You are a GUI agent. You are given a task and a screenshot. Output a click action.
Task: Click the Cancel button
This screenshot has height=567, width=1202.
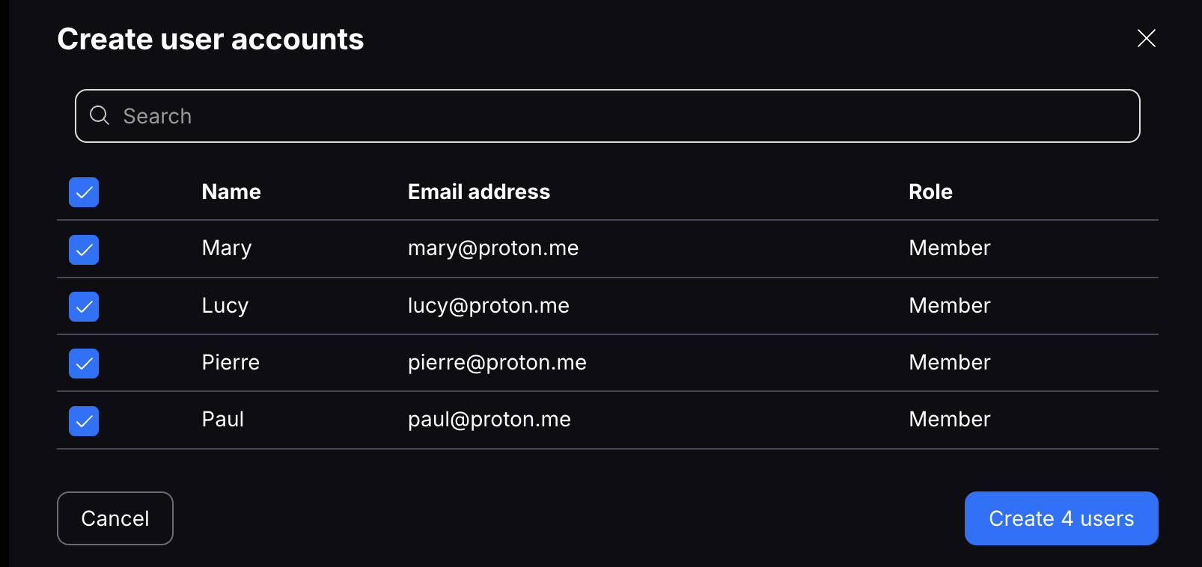(x=115, y=518)
